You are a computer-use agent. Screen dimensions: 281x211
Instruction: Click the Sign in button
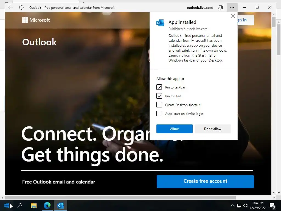click(246, 20)
